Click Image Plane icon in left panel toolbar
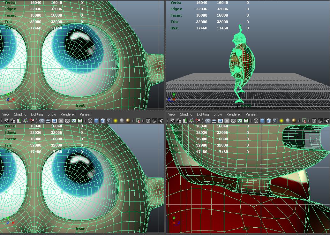330x235 pixels. (x=26, y=121)
